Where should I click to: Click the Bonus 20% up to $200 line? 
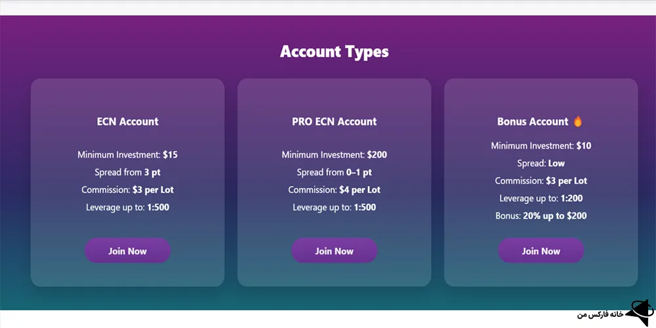(x=541, y=216)
